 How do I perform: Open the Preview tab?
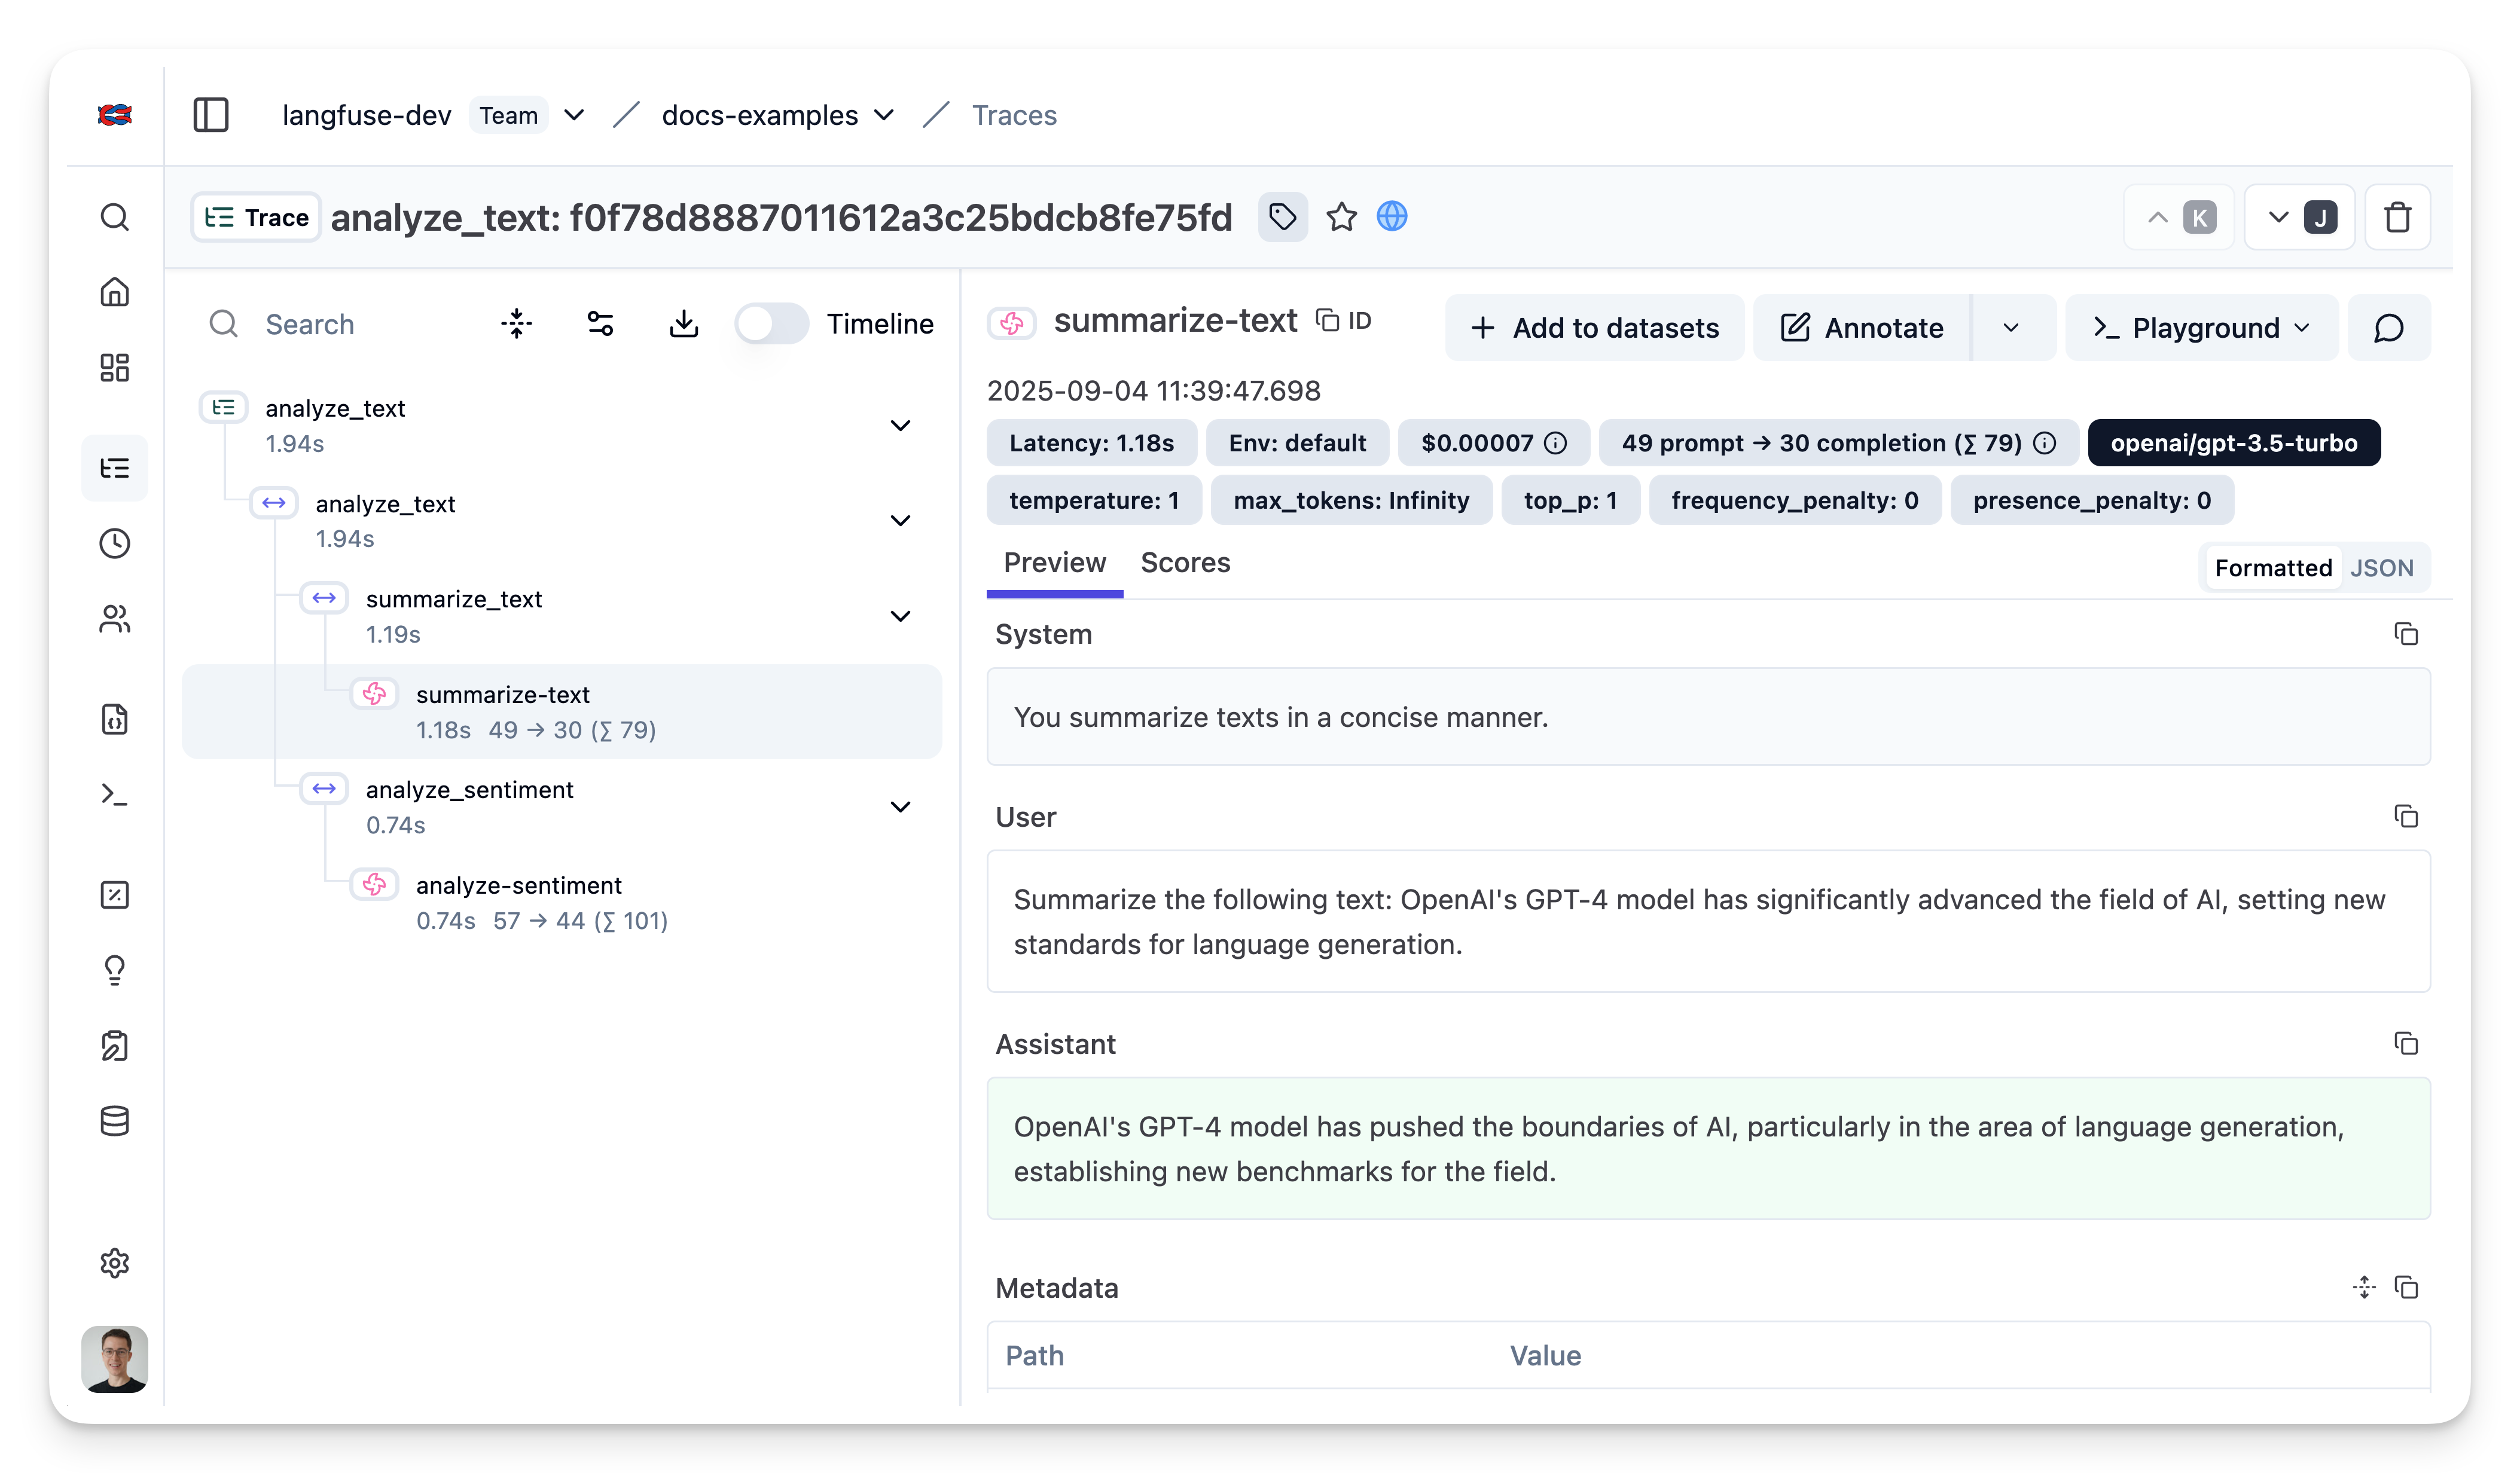[1054, 563]
